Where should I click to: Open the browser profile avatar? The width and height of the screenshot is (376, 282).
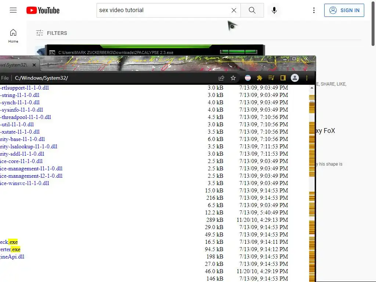point(295,78)
